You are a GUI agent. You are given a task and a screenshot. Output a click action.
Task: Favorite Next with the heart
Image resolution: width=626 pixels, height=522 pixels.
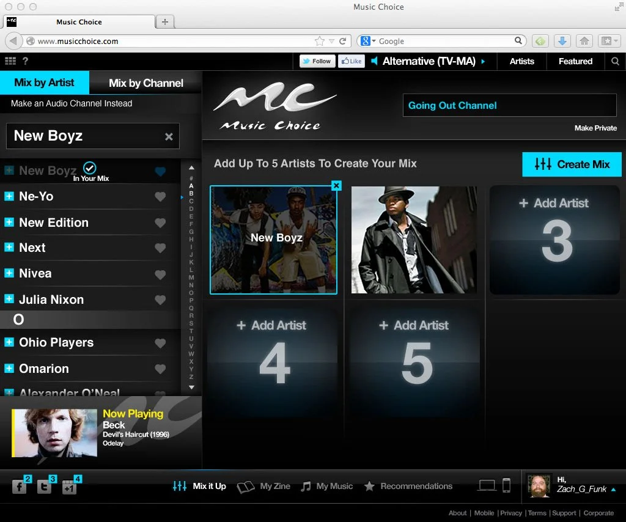[x=160, y=248]
